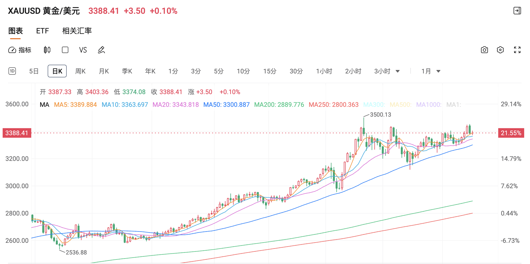Select the 30分 timeframe
Viewport: 530px width, 264px height.
296,71
